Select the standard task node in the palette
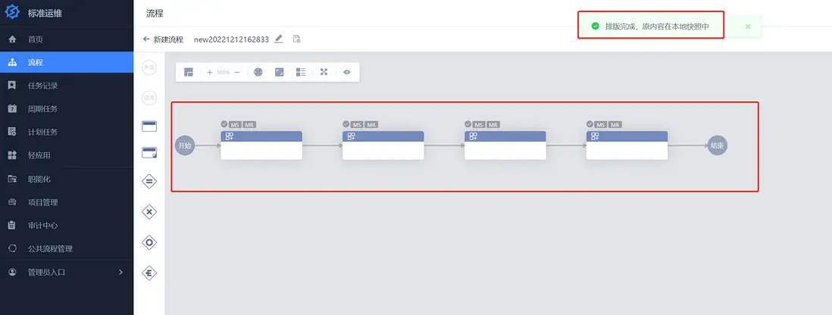The height and width of the screenshot is (315, 832). 149,126
